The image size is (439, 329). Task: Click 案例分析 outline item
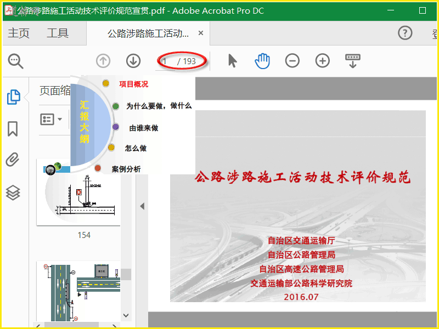pos(126,169)
